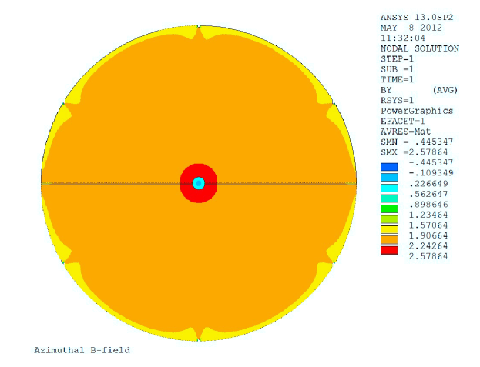Screen dimensions: 480x367
Task: Click the 'SMN =-.445347' value
Action: [417, 142]
